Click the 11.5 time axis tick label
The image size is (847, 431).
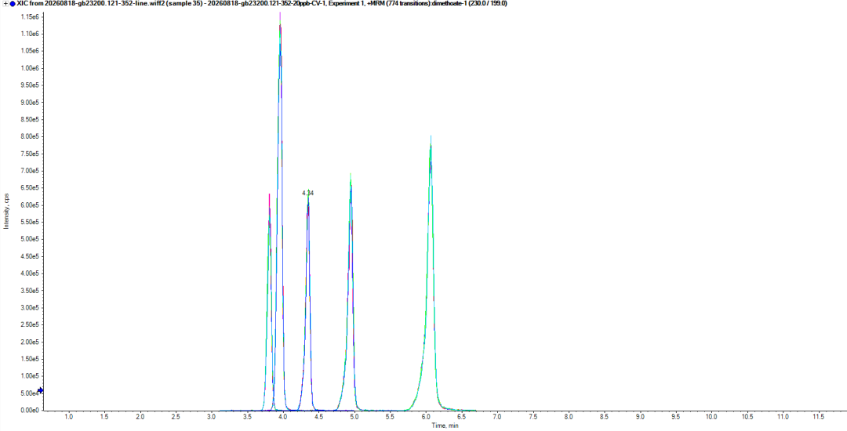[x=818, y=418]
